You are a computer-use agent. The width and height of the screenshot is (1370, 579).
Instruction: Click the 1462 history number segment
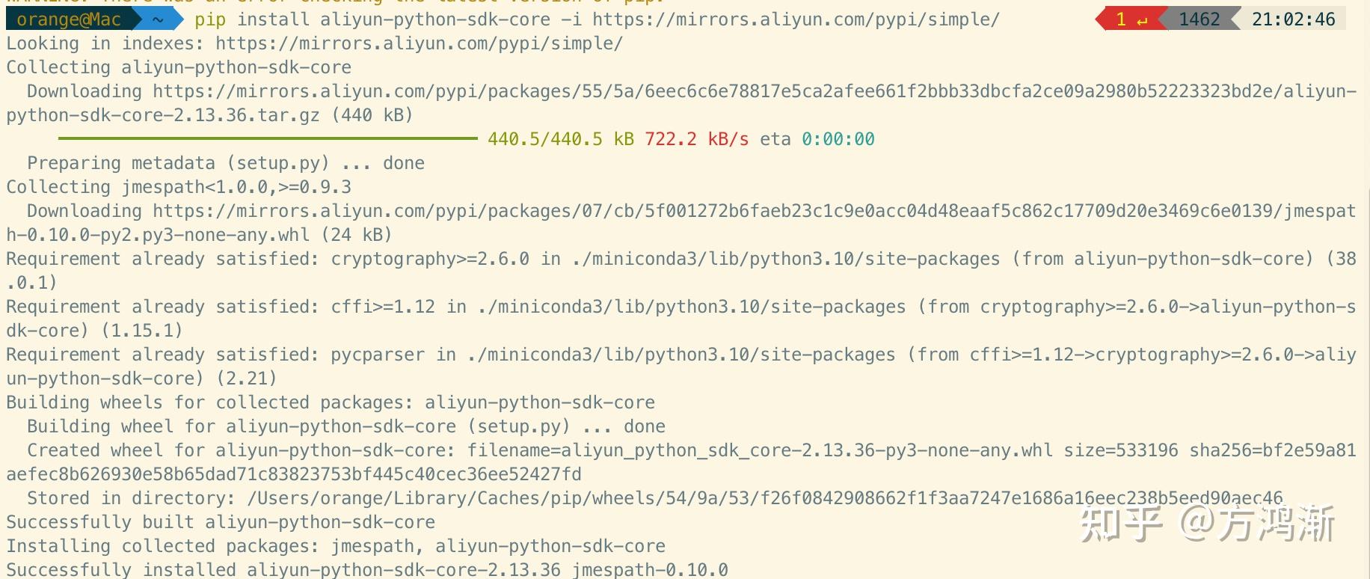1199,19
